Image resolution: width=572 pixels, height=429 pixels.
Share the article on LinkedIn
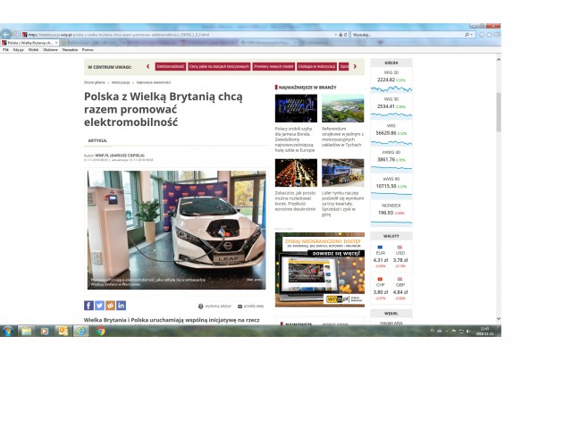tap(121, 306)
